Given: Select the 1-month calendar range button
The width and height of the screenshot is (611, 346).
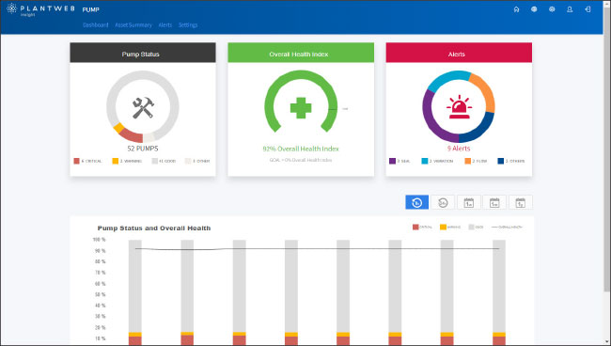Looking at the screenshot, I should (x=494, y=202).
